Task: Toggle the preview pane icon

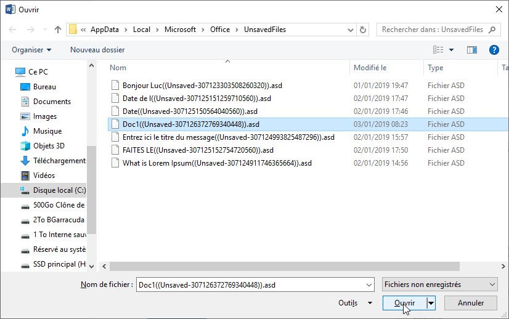Action: [472, 50]
